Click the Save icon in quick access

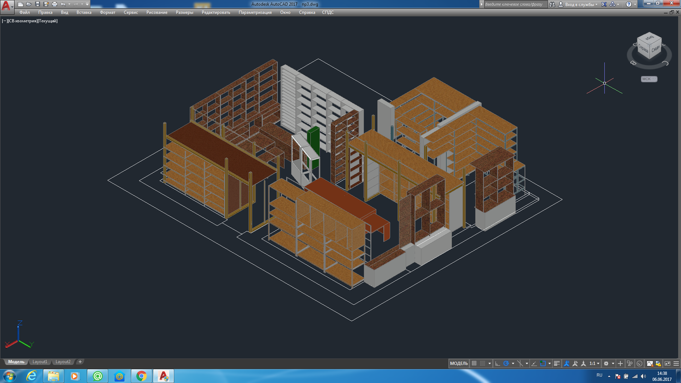(37, 4)
